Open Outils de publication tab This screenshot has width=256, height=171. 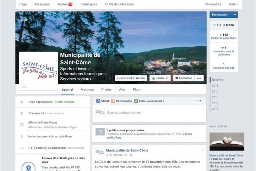click(x=119, y=4)
